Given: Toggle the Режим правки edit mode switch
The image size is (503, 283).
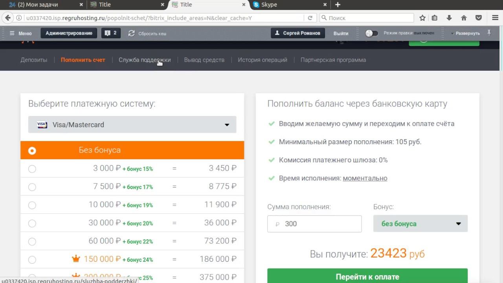Looking at the screenshot, I should 371,33.
